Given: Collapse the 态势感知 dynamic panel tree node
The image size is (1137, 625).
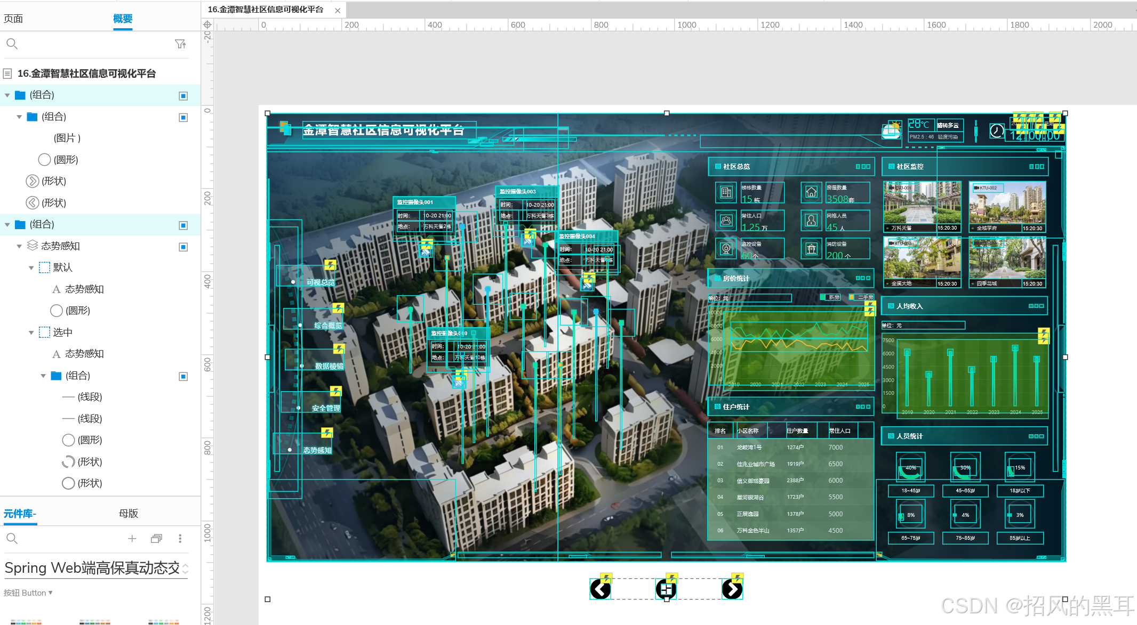Looking at the screenshot, I should pyautogui.click(x=19, y=246).
